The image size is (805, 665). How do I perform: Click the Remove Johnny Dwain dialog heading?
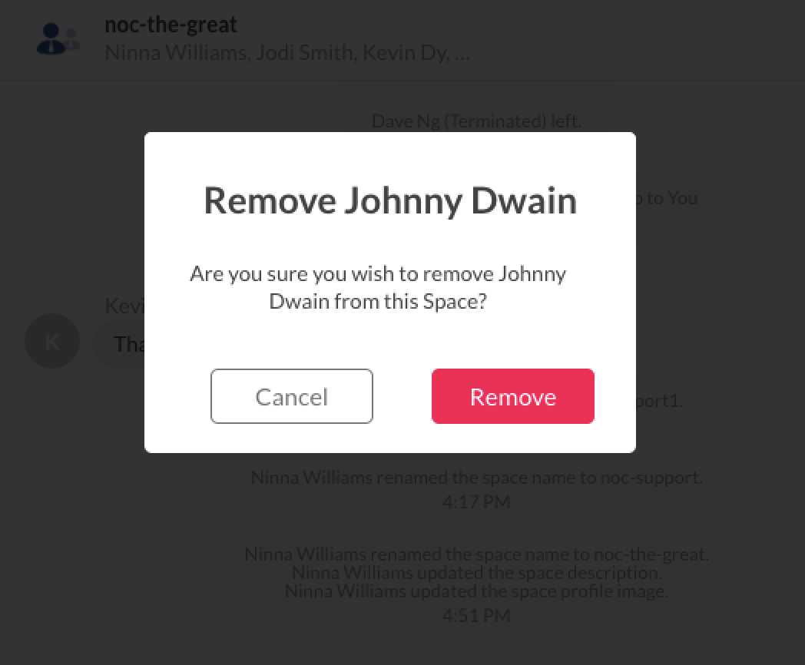point(390,200)
